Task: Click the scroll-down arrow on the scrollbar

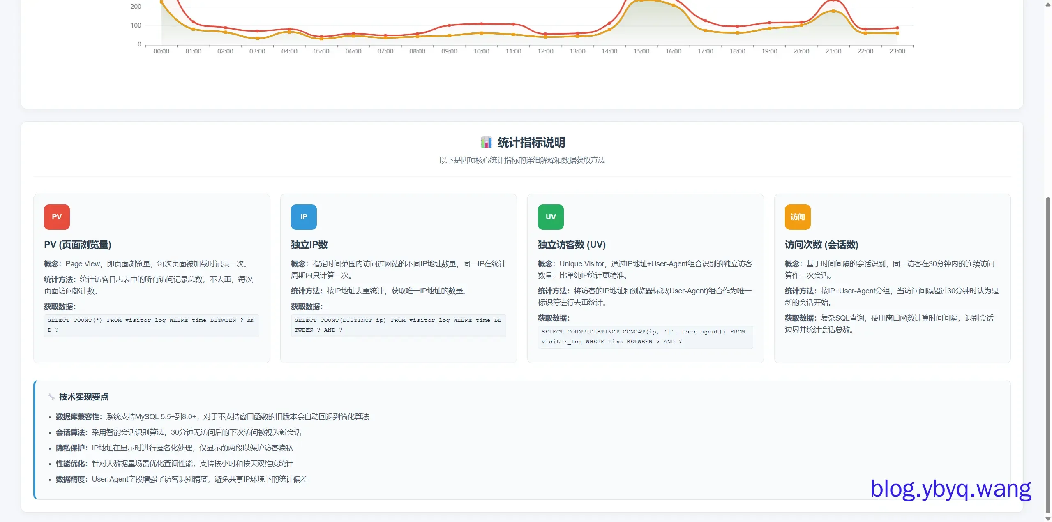Action: tap(1048, 518)
